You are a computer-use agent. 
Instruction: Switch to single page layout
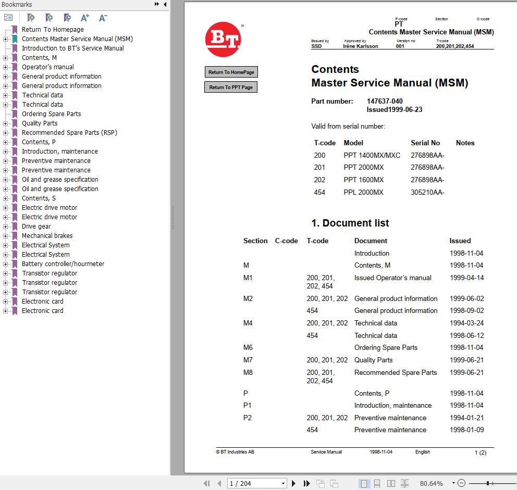(x=364, y=483)
